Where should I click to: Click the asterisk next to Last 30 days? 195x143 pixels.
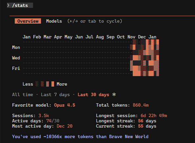pyautogui.click(x=114, y=94)
